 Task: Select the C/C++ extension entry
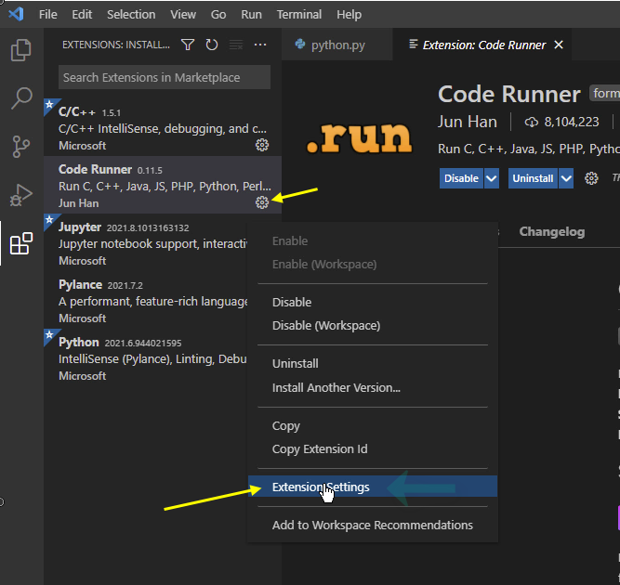tap(163, 127)
